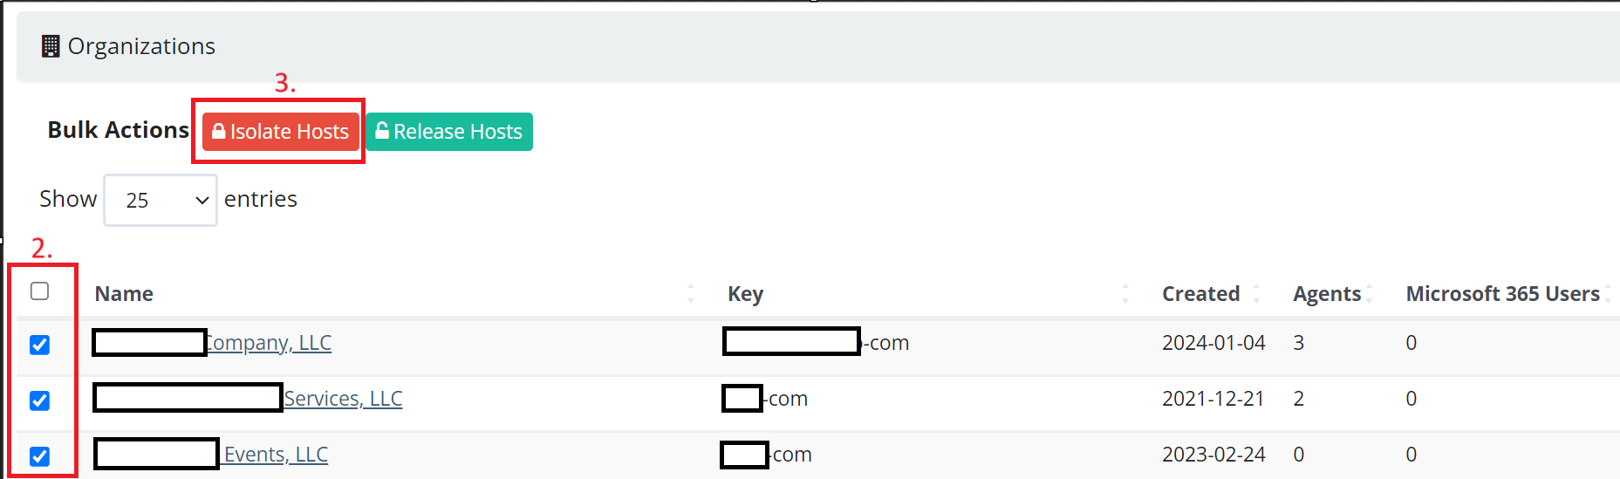Click the Name column header
The width and height of the screenshot is (1620, 479).
tap(124, 294)
